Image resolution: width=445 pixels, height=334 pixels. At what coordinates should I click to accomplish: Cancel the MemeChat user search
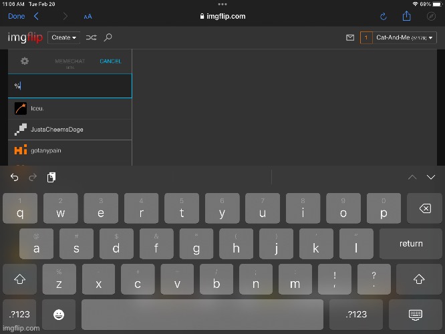click(110, 61)
